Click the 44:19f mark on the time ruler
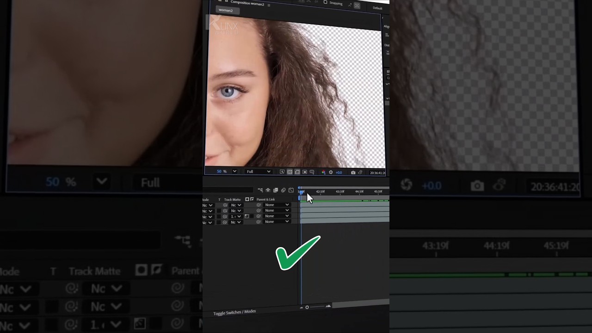The image size is (592, 333). pyautogui.click(x=359, y=191)
